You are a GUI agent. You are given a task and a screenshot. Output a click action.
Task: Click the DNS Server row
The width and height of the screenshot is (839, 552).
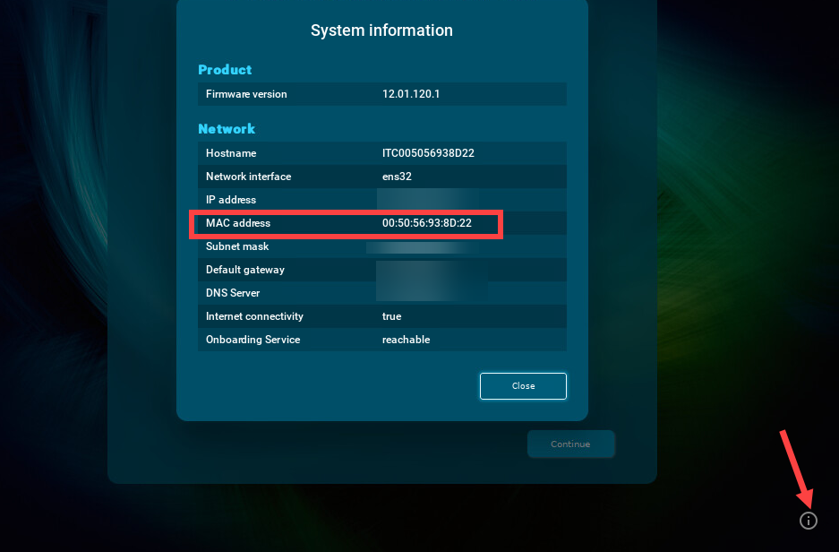381,293
